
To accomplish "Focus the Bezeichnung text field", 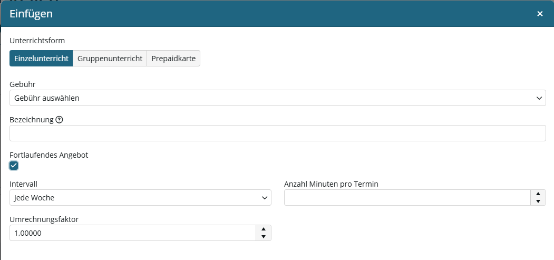I will coord(278,133).
